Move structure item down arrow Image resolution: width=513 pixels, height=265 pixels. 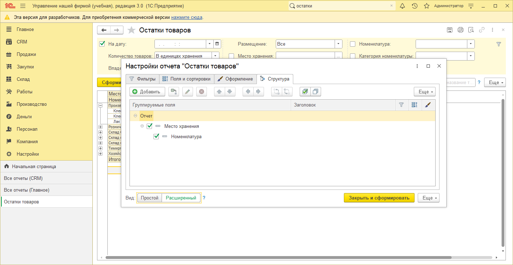(x=229, y=92)
